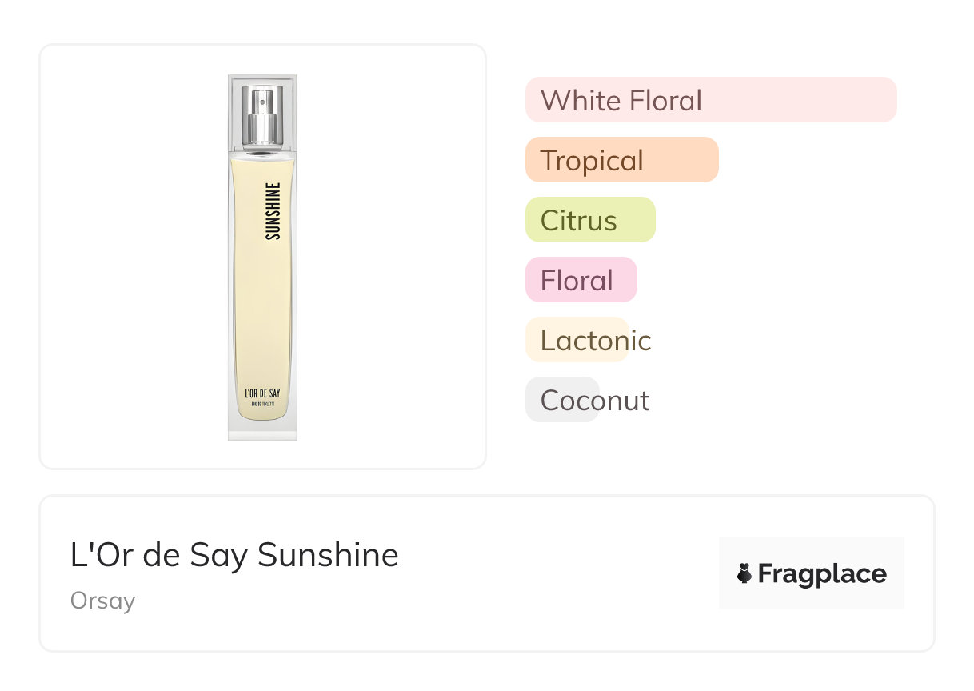Click the L'OR DE SAY label on the bottle
Viewport: 974px width, 691px height.
coord(262,393)
